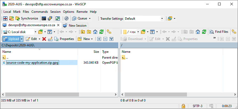Open Transfer Settings Default combo box
This screenshot has height=109, width=238.
click(x=144, y=19)
